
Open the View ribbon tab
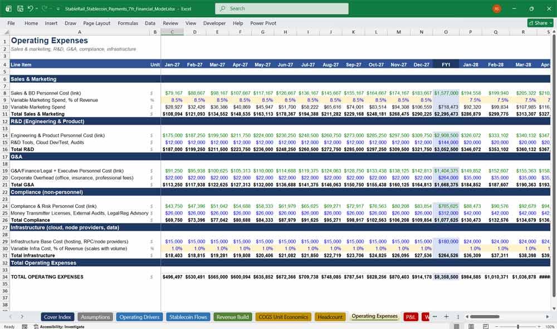point(190,23)
